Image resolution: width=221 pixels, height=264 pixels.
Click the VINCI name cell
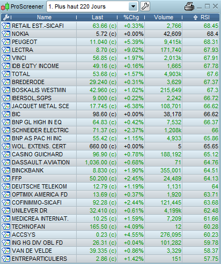point(43,58)
